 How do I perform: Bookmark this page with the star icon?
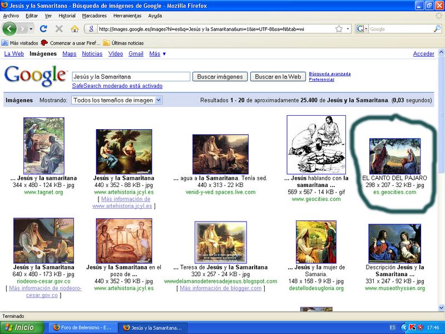[x=338, y=29]
